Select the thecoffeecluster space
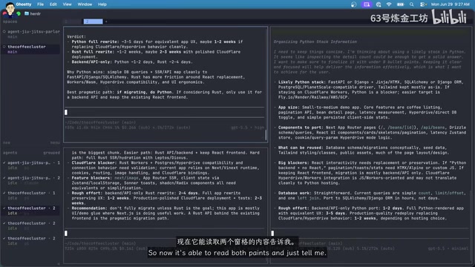Image resolution: width=475 pixels, height=267 pixels. (x=31, y=49)
